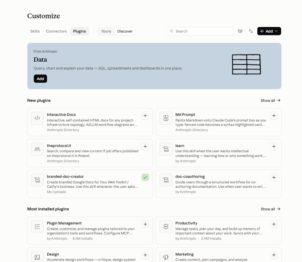Add the Md Prompt plugin via plus

click(x=274, y=116)
